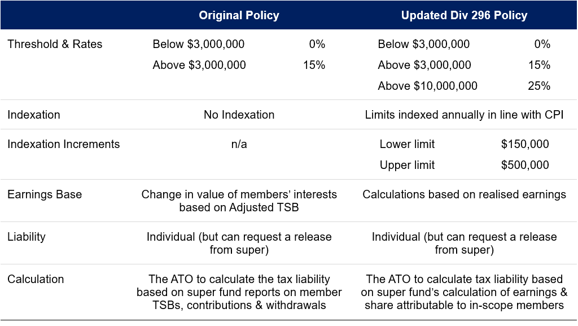This screenshot has height=326, width=578.
Task: Click the $500,000 value
Action: (525, 165)
